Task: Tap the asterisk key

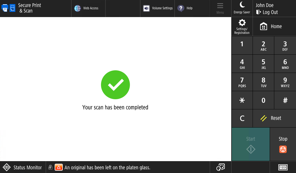Action: click(242, 100)
